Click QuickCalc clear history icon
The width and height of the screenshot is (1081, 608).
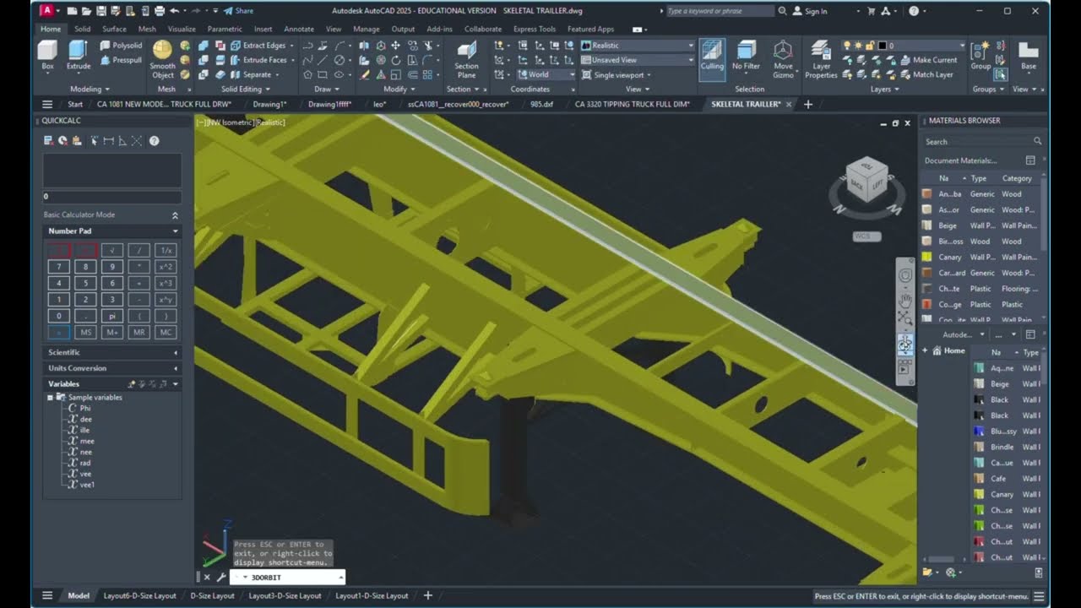[63, 141]
